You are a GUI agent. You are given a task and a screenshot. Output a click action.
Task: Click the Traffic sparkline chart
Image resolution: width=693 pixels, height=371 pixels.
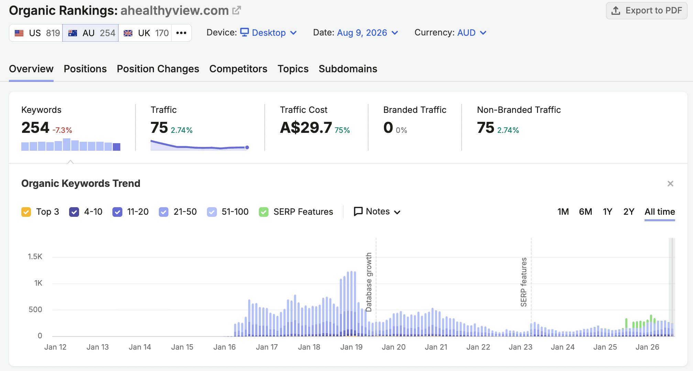(200, 145)
